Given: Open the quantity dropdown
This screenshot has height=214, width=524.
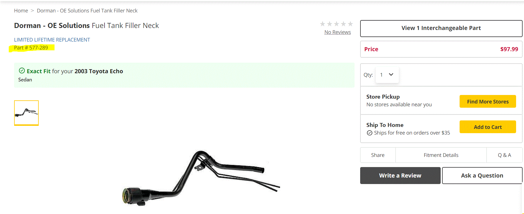Looking at the screenshot, I should tap(387, 75).
